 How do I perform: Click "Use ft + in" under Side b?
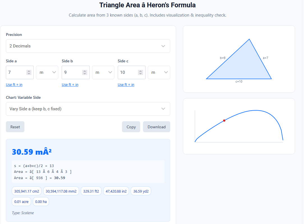[70, 84]
